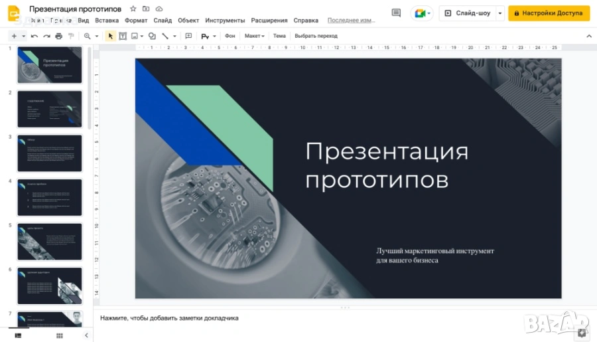
Task: Select the Text box tool
Action: click(123, 36)
